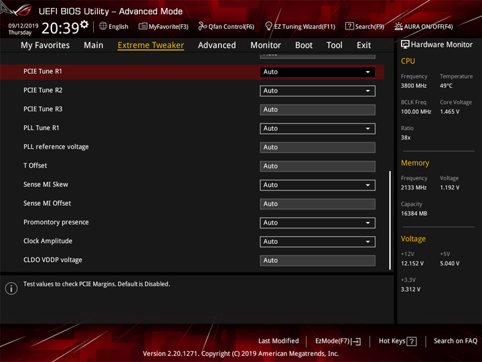Select CLDO VDDP voltage label
The width and height of the screenshot is (482, 362).
tap(53, 260)
